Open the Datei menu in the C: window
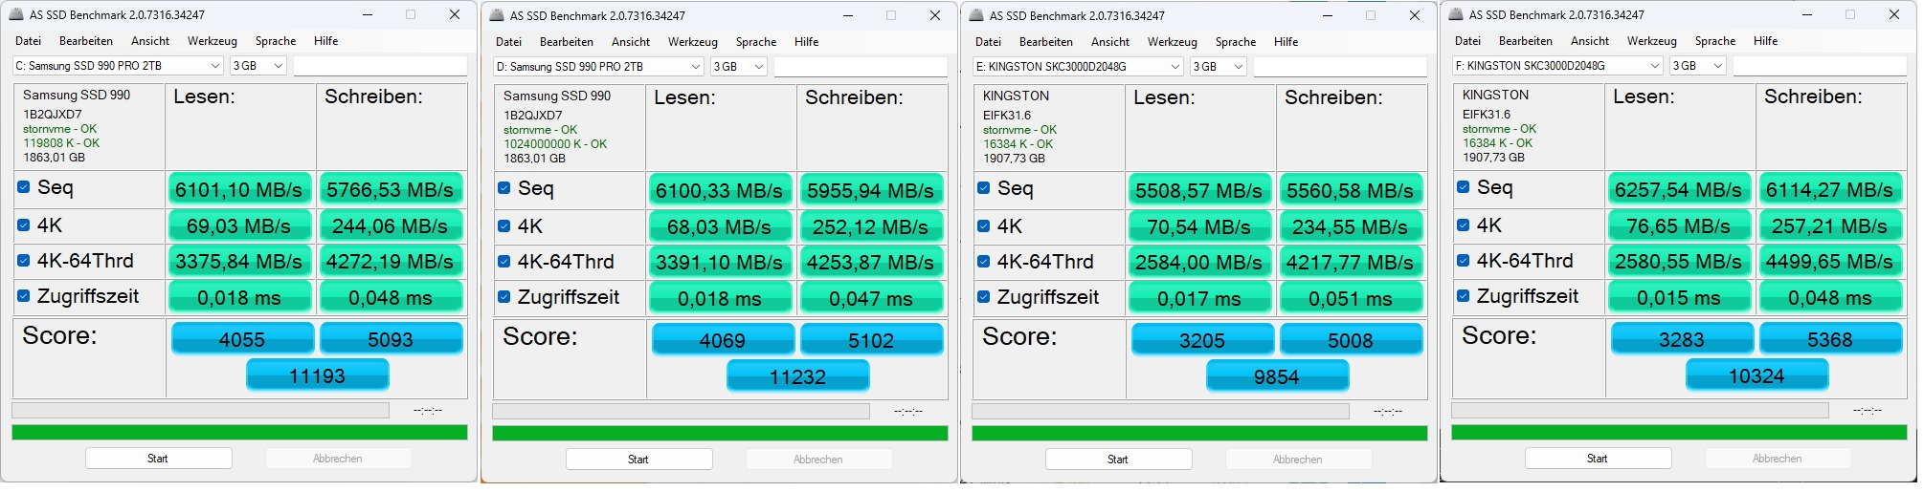1924x492 pixels. coord(29,41)
